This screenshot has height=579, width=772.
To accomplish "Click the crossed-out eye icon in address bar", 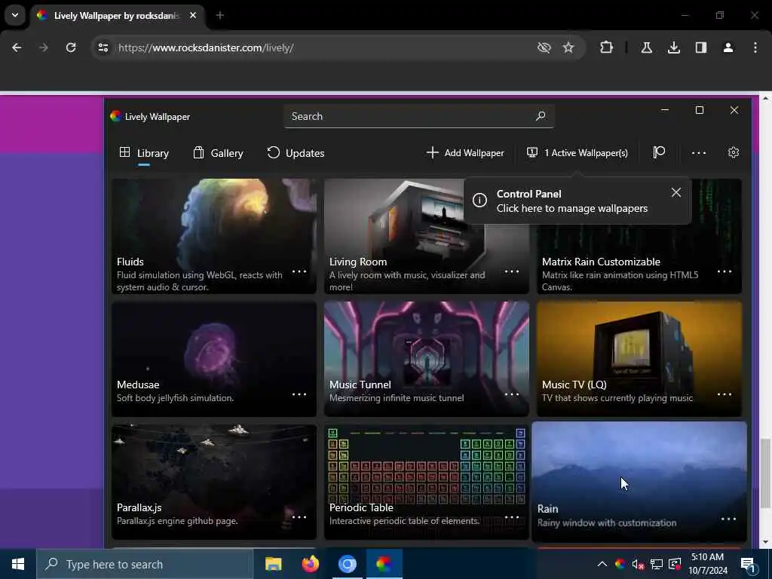I will tap(544, 47).
